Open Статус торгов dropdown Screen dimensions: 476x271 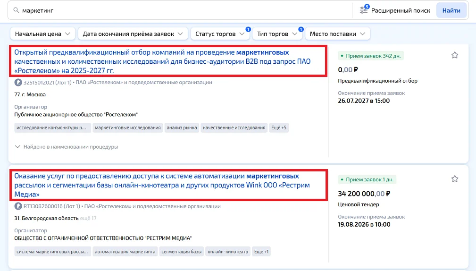220,34
